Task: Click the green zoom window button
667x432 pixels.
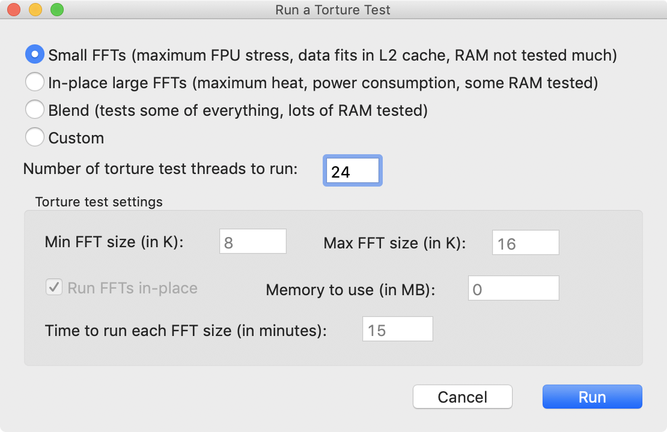Action: [56, 10]
